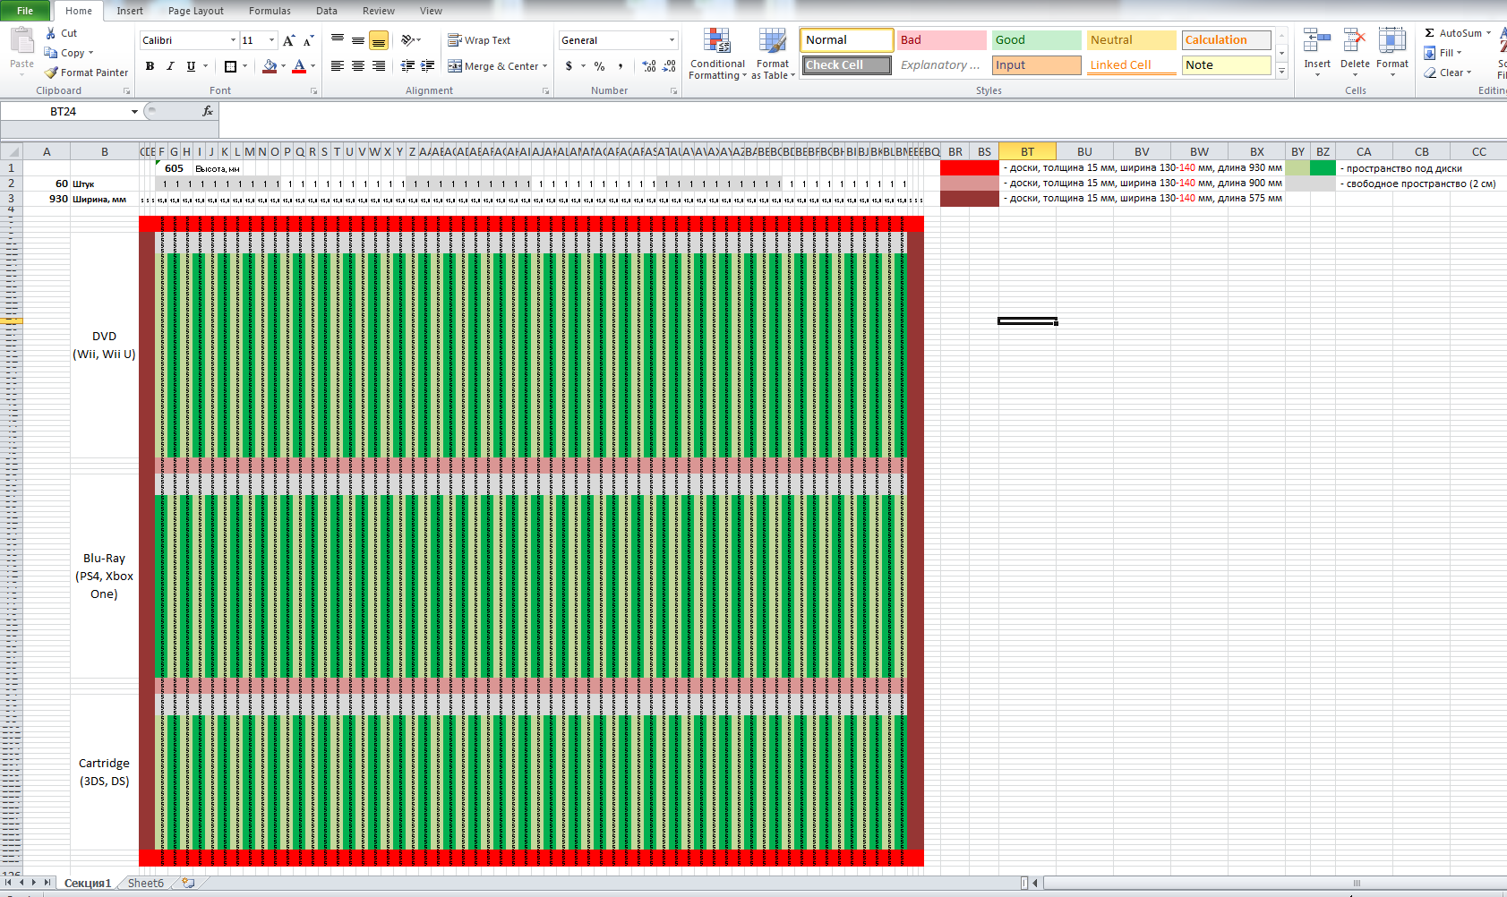Activate the Format Painter brush
The width and height of the screenshot is (1507, 897).
coord(51,73)
